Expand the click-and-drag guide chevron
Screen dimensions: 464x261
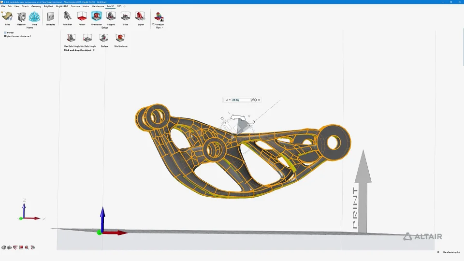pyautogui.click(x=94, y=50)
